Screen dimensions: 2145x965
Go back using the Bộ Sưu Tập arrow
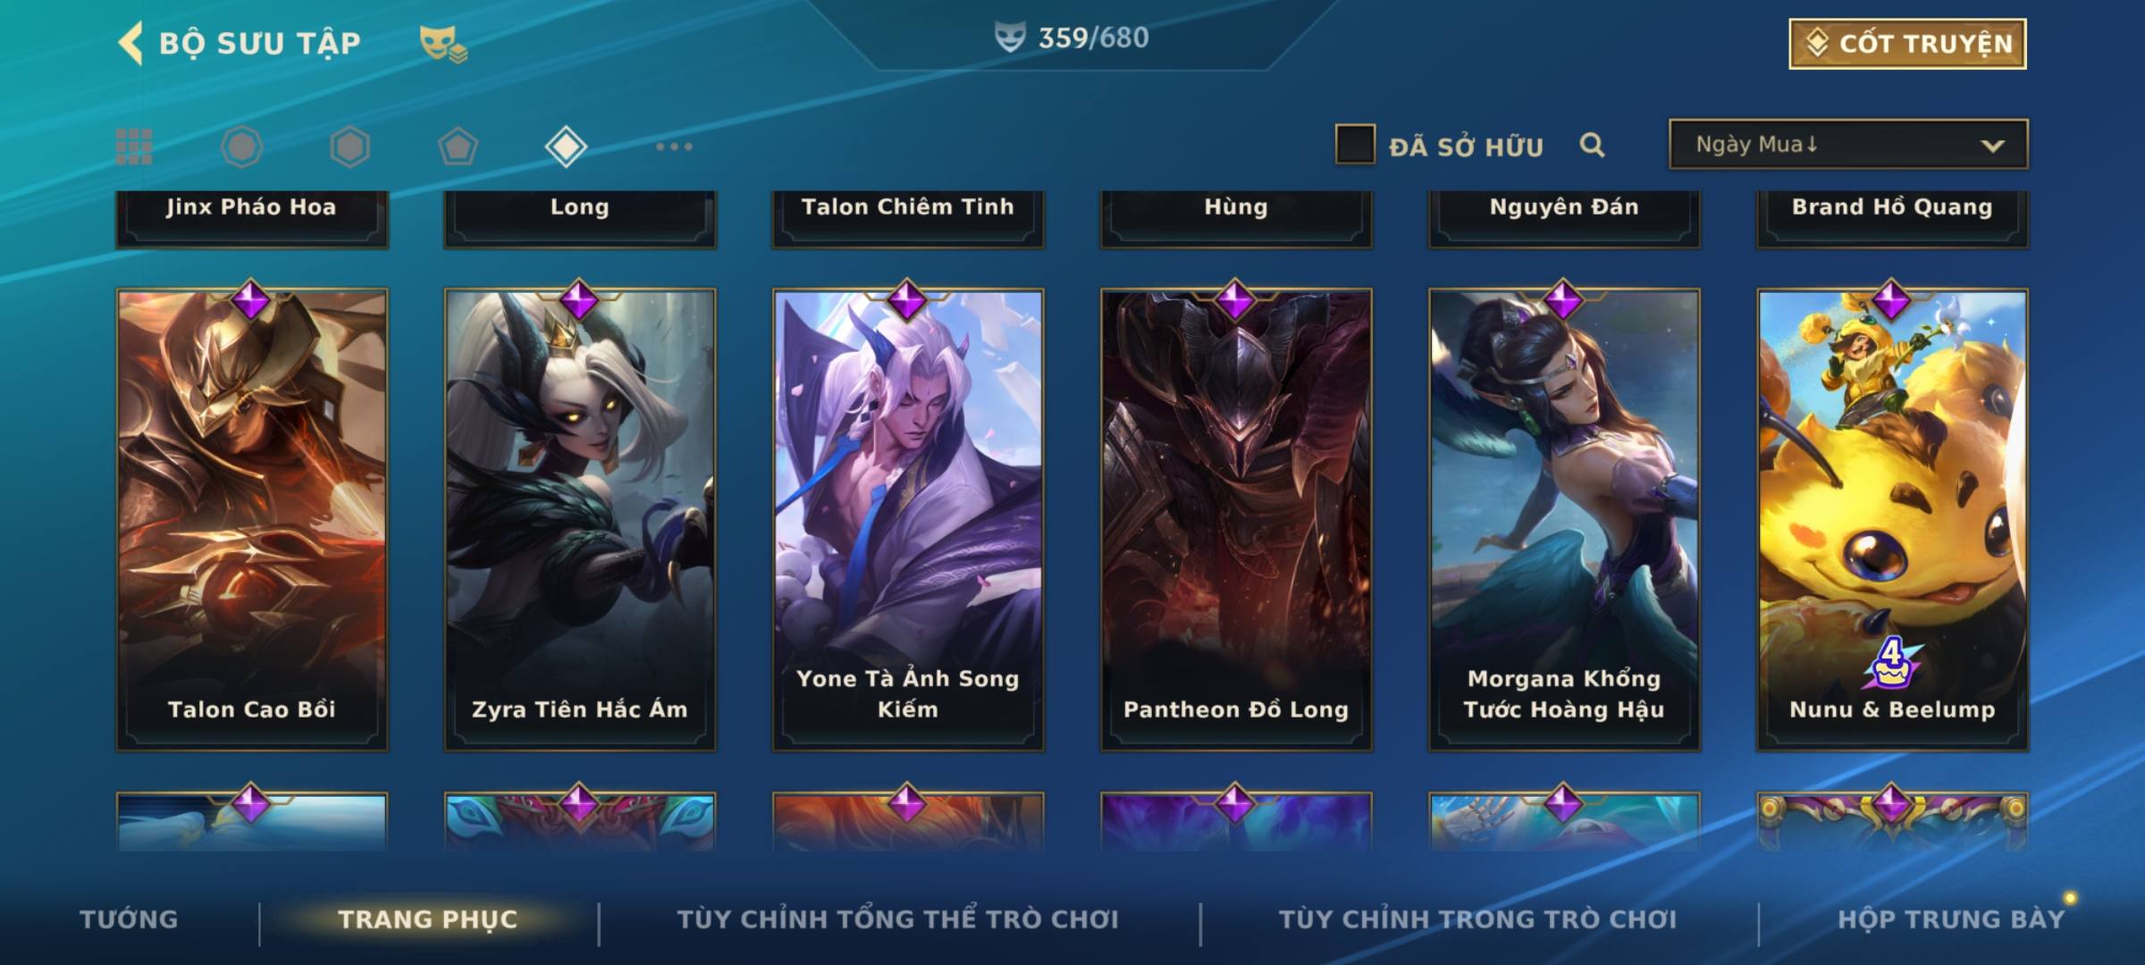130,43
